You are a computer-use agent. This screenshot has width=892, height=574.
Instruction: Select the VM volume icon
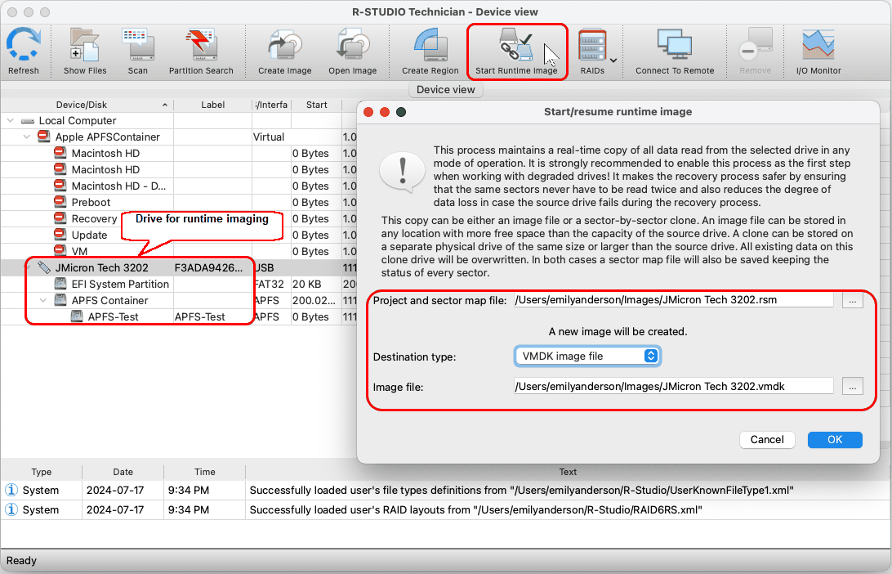tap(60, 250)
